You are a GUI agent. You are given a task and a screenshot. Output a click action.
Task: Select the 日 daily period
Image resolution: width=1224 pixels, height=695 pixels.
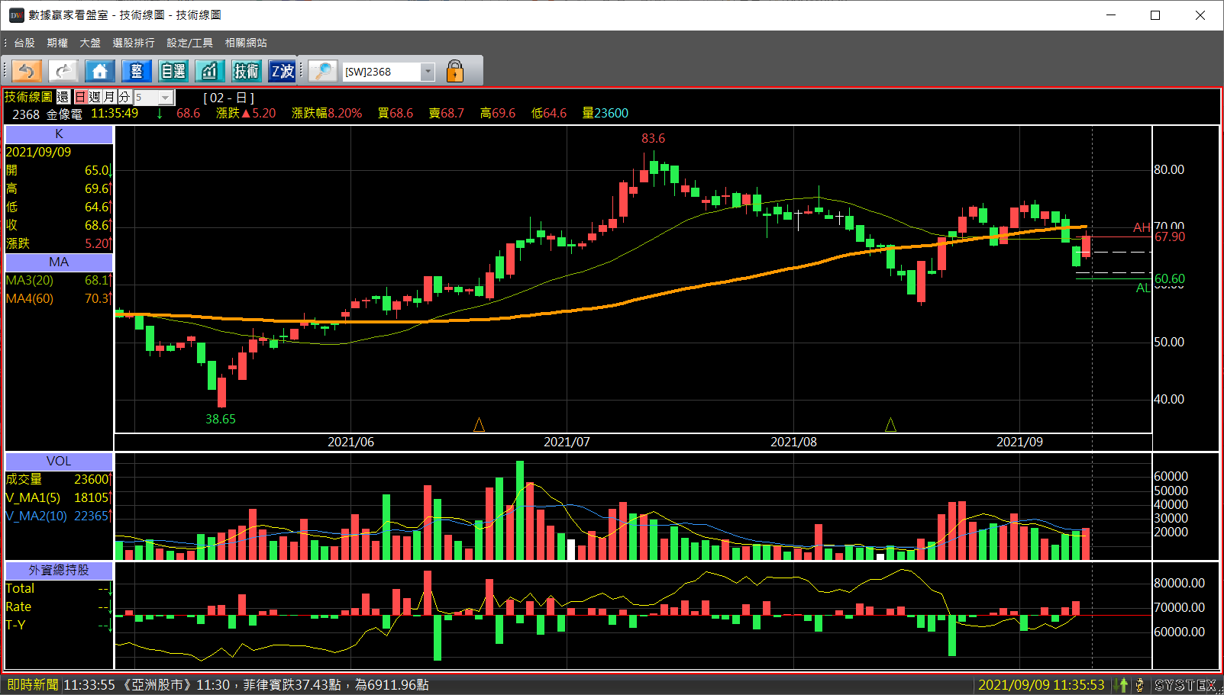80,97
